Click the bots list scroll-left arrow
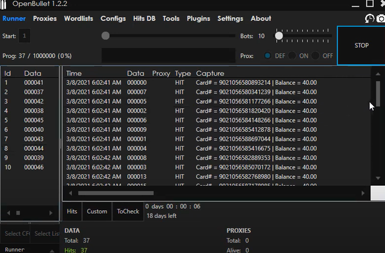The image size is (385, 253). coord(9,213)
